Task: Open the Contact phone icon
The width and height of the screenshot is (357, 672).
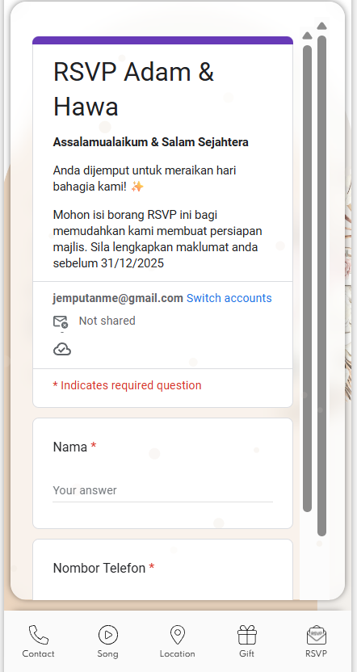Action: [39, 635]
